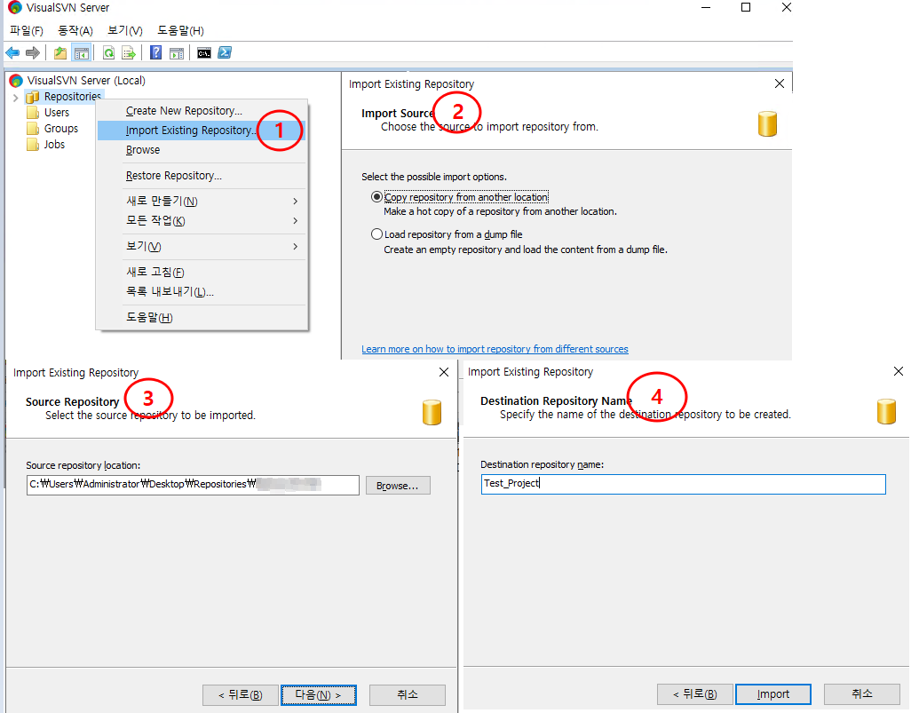Choose 도움말(H) in the context menu

[x=202, y=317]
